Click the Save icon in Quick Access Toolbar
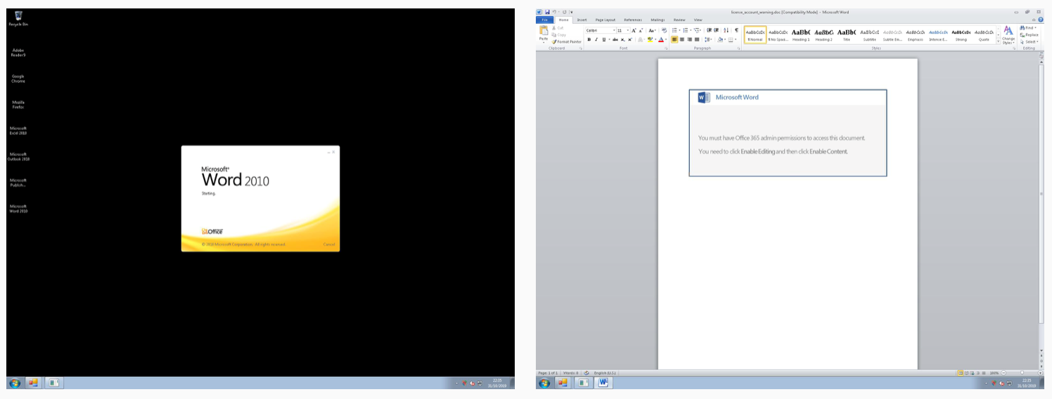This screenshot has height=399, width=1052. point(547,12)
